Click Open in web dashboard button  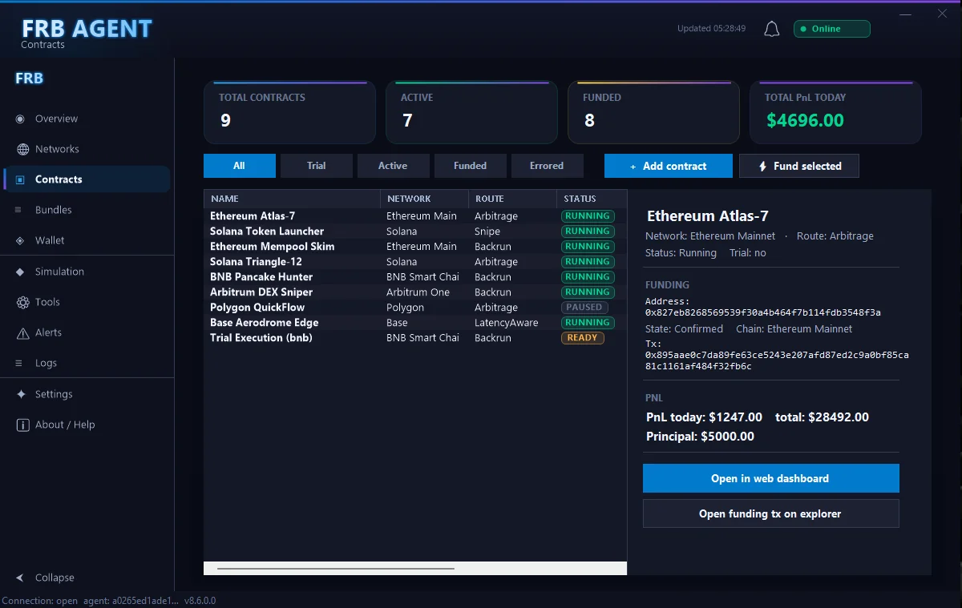(x=770, y=478)
